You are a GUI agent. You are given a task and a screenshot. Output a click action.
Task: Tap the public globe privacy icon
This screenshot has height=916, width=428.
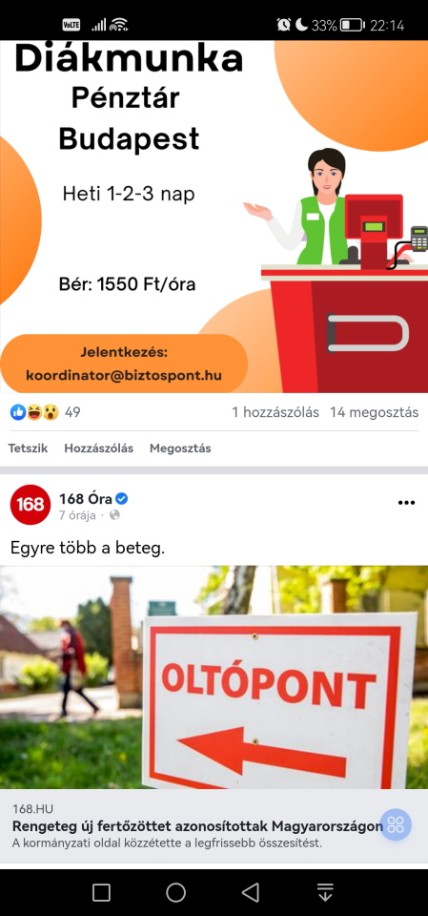(115, 515)
